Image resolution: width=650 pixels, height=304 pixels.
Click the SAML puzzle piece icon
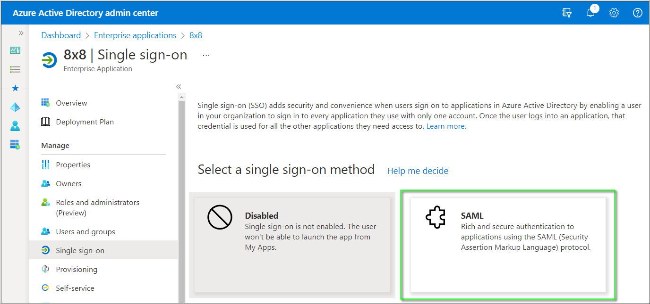436,218
